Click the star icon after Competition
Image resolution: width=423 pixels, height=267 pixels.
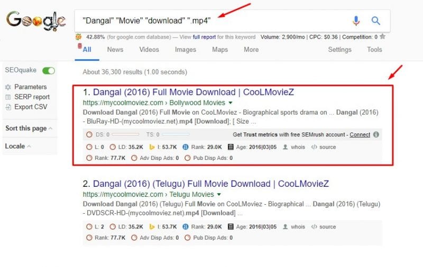pos(382,36)
